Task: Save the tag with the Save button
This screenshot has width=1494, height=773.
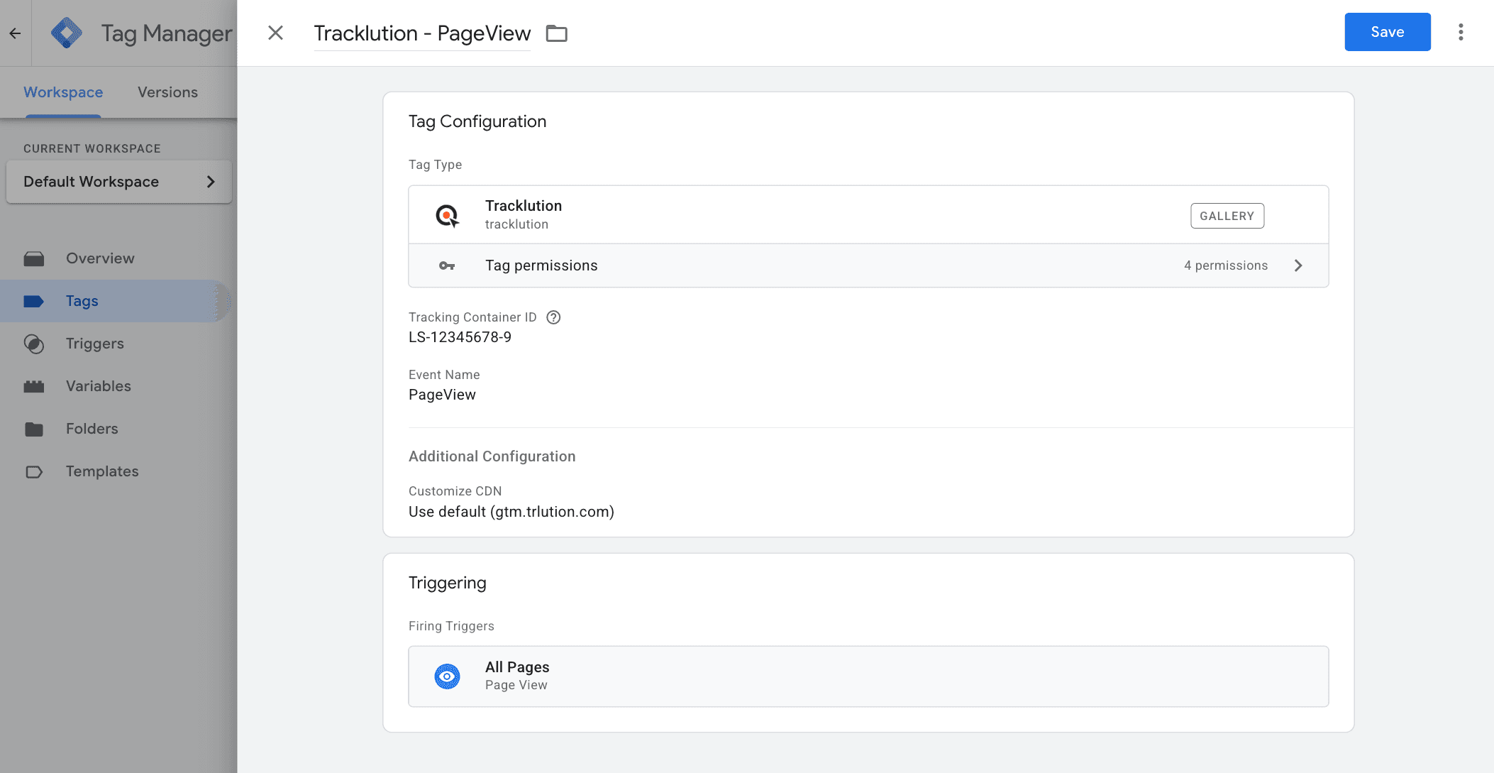Action: [1387, 32]
